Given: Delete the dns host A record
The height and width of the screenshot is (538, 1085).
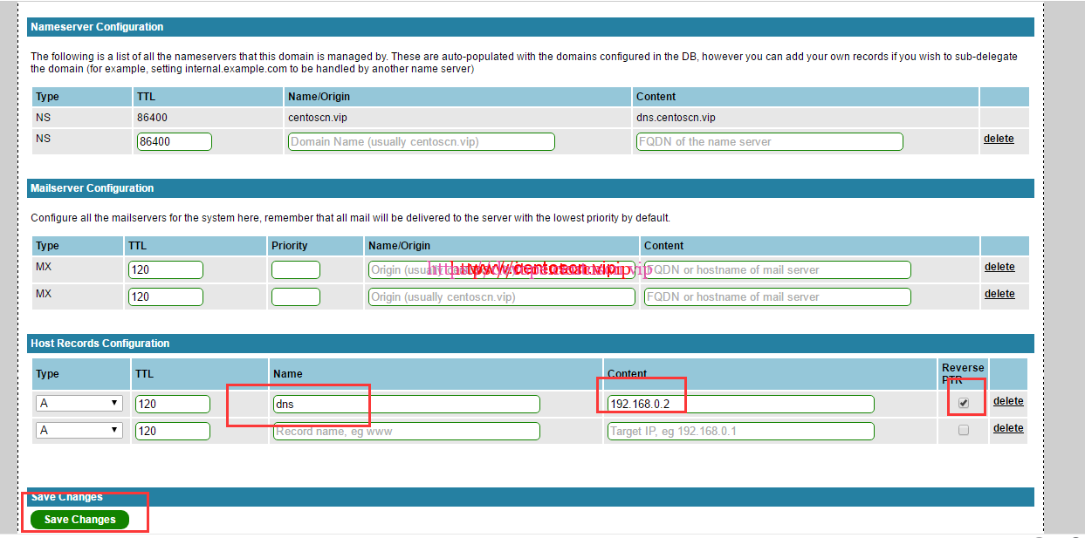Looking at the screenshot, I should tap(1008, 401).
